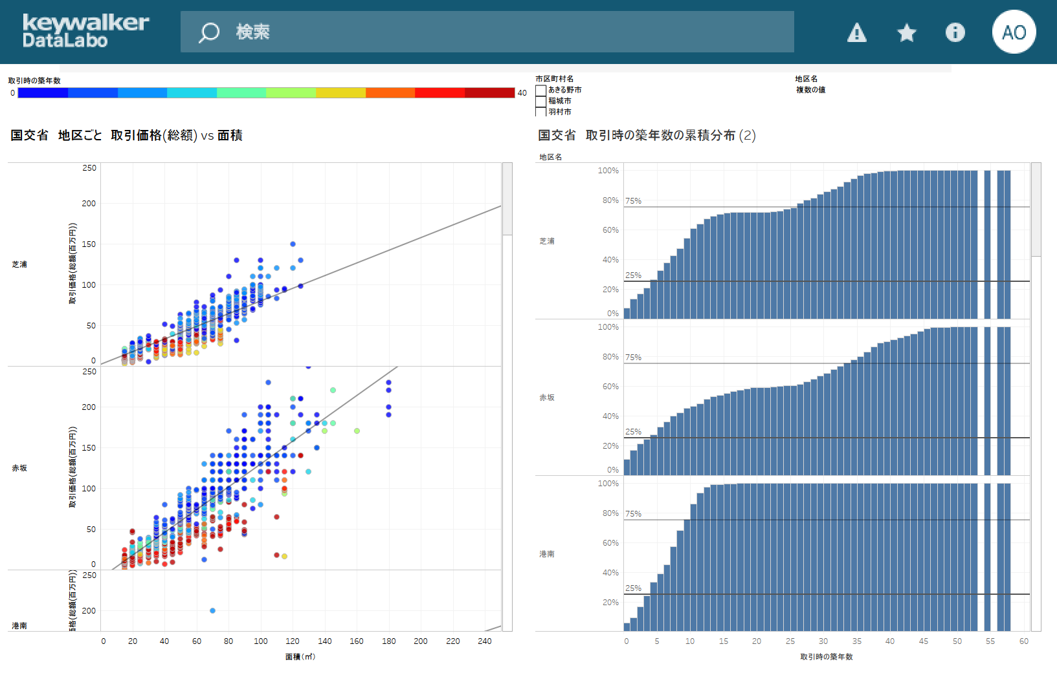Click the star favorites icon

pos(907,32)
